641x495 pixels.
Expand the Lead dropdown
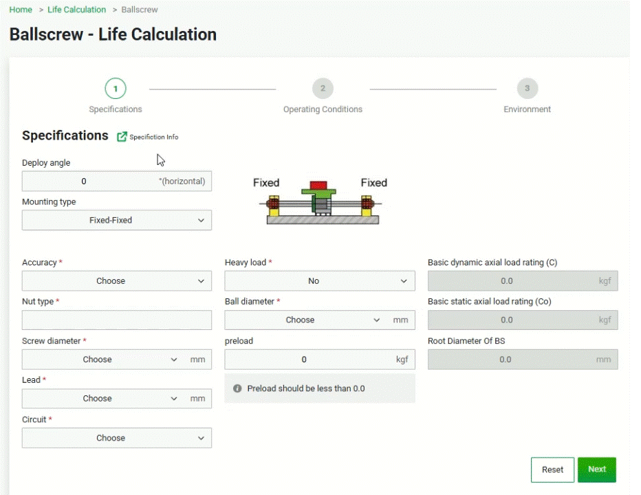click(102, 398)
